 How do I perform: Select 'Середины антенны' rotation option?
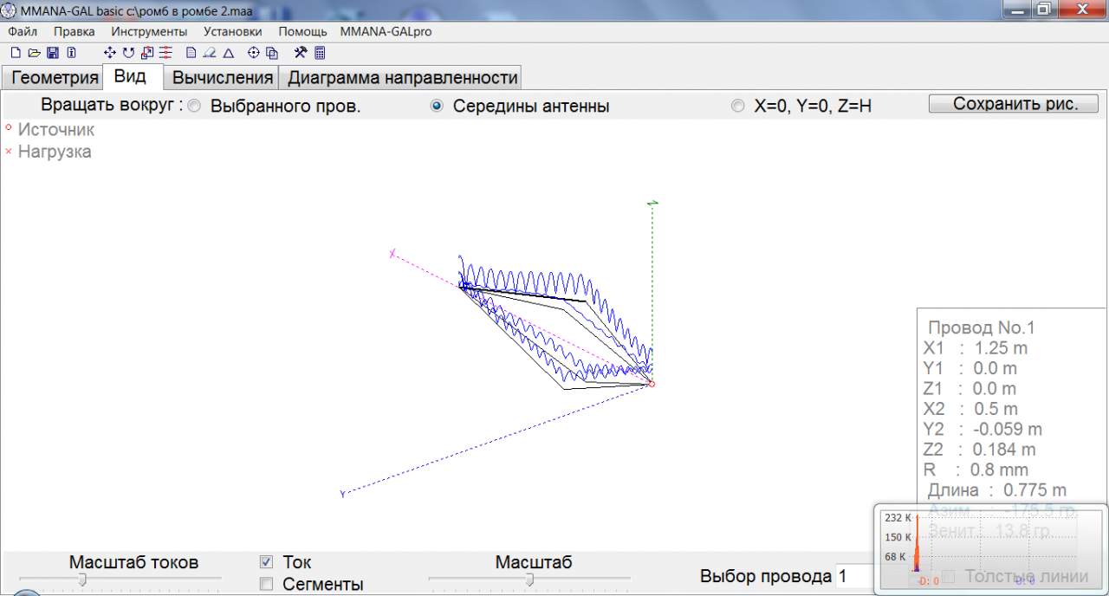[437, 107]
